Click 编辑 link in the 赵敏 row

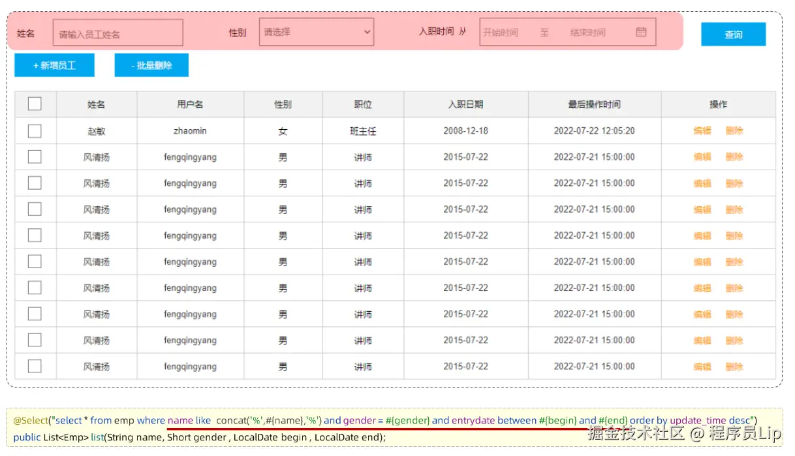702,130
